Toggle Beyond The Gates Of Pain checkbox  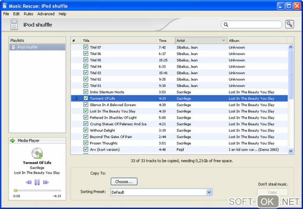click(x=86, y=136)
